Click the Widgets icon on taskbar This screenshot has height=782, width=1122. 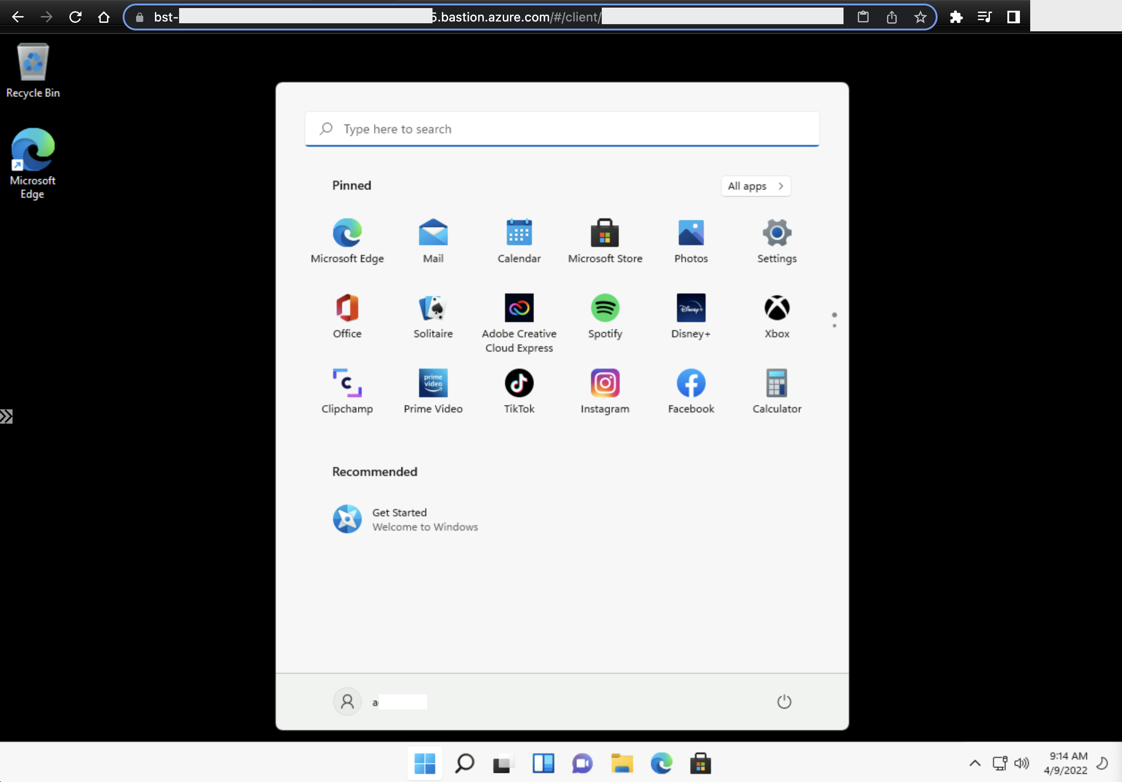pos(543,763)
